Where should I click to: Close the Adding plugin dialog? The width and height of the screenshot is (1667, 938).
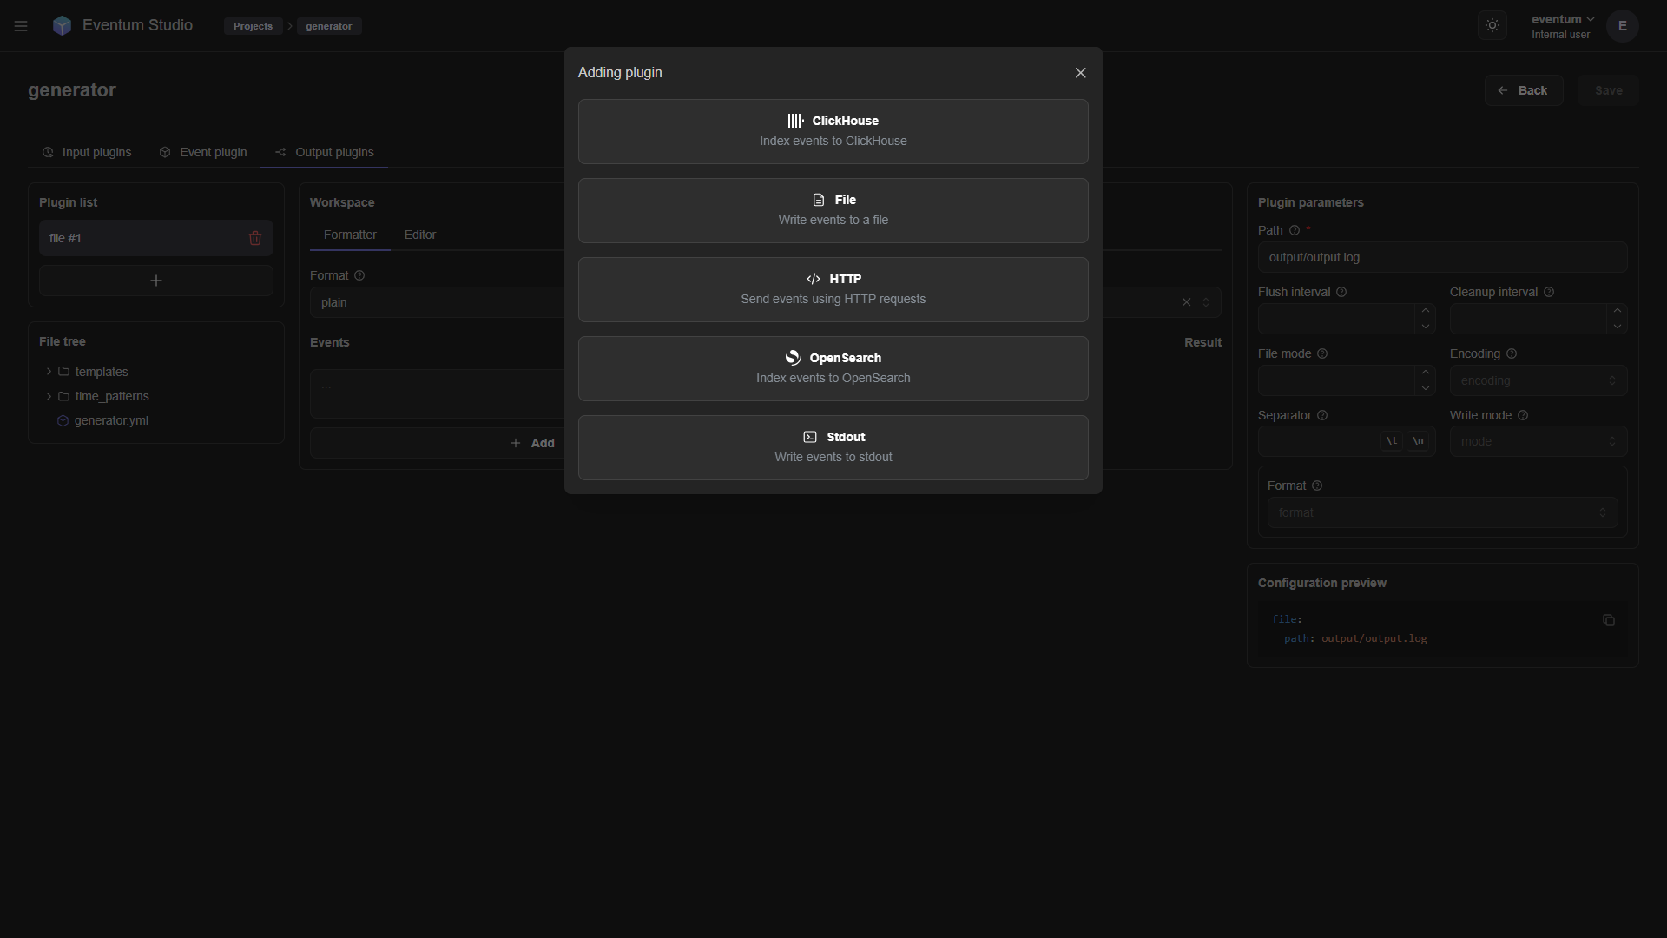point(1080,73)
